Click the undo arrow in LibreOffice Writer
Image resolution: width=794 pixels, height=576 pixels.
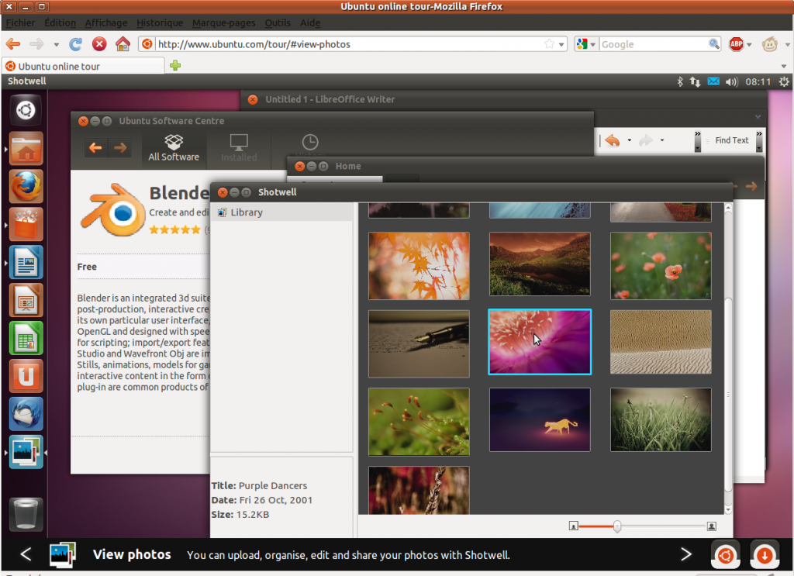tap(613, 140)
